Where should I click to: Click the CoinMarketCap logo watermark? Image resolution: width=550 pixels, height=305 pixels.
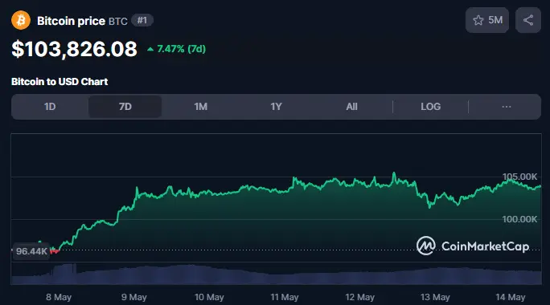pyautogui.click(x=473, y=246)
